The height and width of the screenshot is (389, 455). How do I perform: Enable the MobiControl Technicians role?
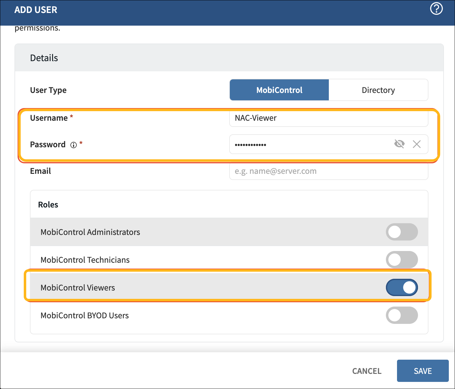(402, 260)
